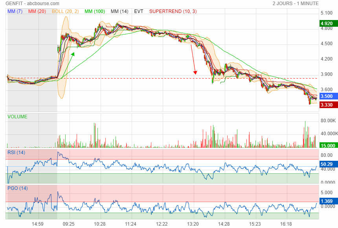Click the 80.00K volume axis value
Image resolution: width=338 pixels, height=228 pixels.
point(328,121)
